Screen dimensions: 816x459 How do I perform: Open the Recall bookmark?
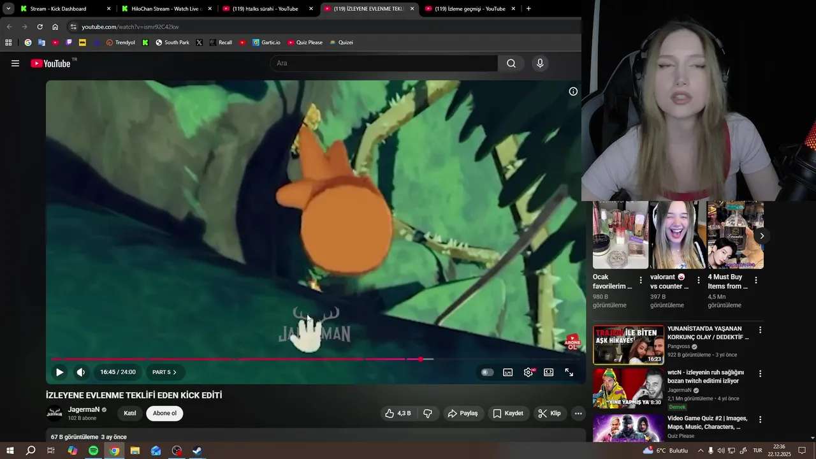pos(221,43)
